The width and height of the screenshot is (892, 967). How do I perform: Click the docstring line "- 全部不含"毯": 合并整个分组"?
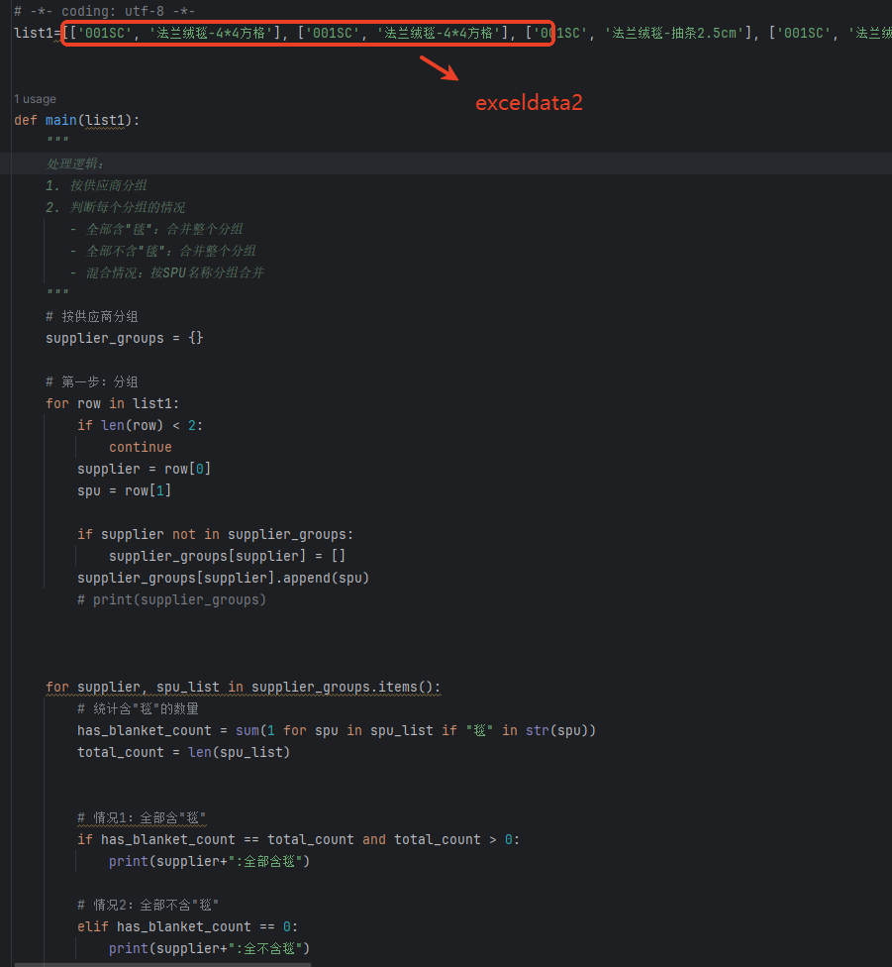(162, 251)
